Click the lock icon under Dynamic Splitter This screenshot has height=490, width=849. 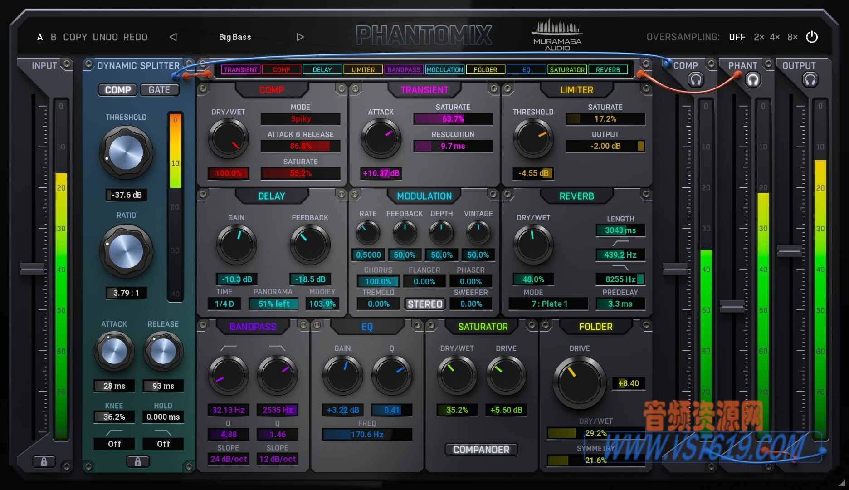click(138, 461)
